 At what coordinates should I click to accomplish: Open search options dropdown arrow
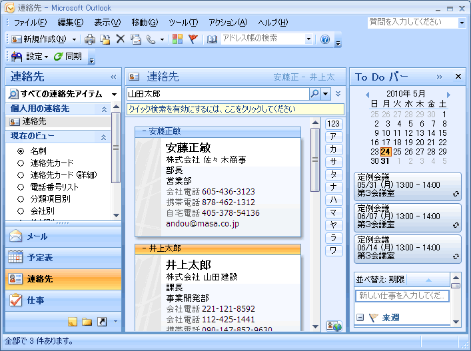(x=325, y=94)
